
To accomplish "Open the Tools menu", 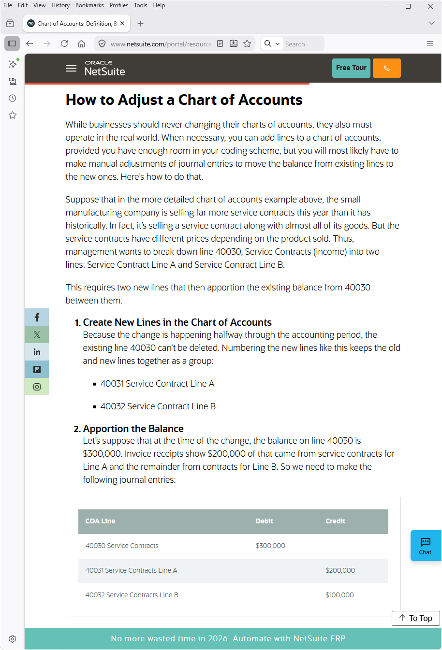I will 141,5.
